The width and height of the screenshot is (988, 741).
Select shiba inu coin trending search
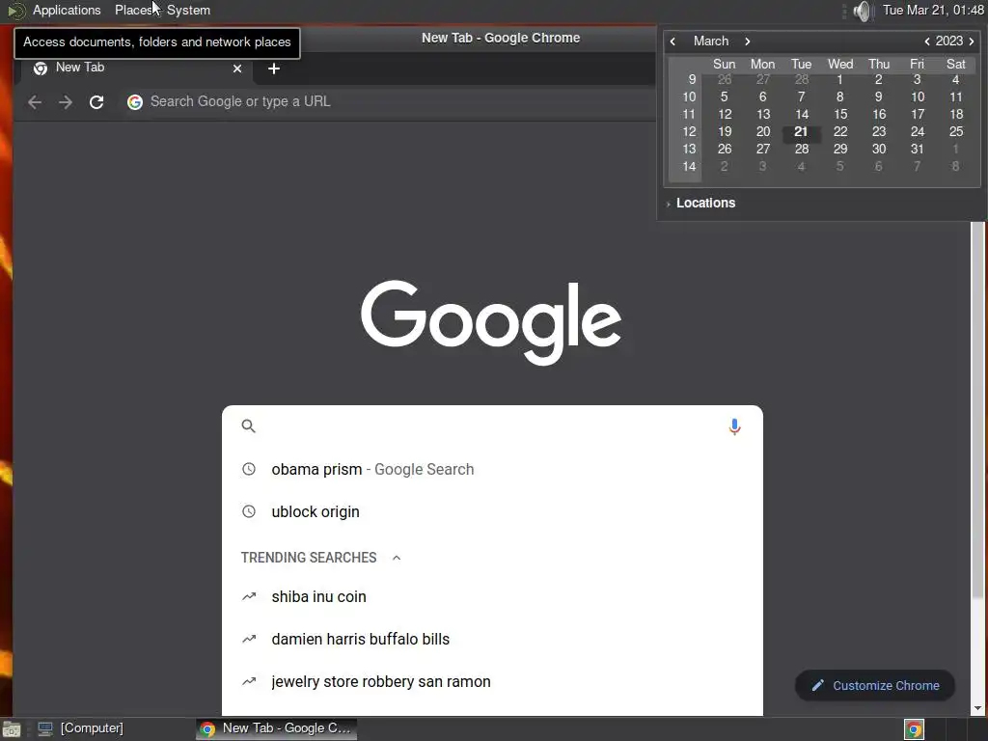pyautogui.click(x=492, y=596)
